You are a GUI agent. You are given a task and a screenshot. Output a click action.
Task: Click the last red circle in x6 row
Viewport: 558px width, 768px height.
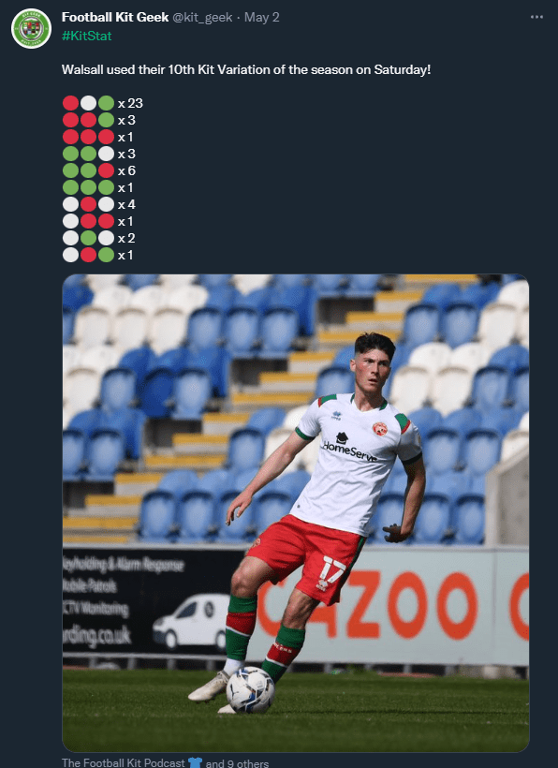[106, 170]
